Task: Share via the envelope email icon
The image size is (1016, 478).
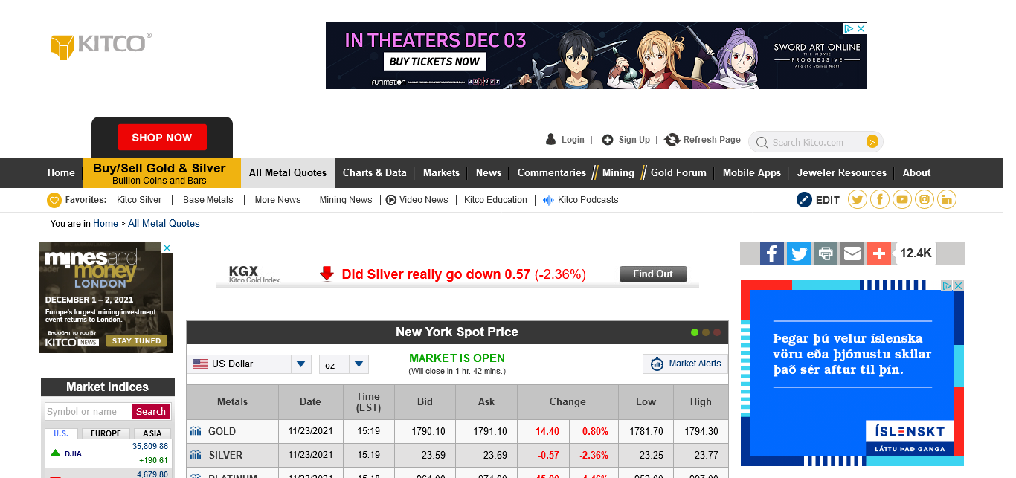Action: pyautogui.click(x=852, y=253)
